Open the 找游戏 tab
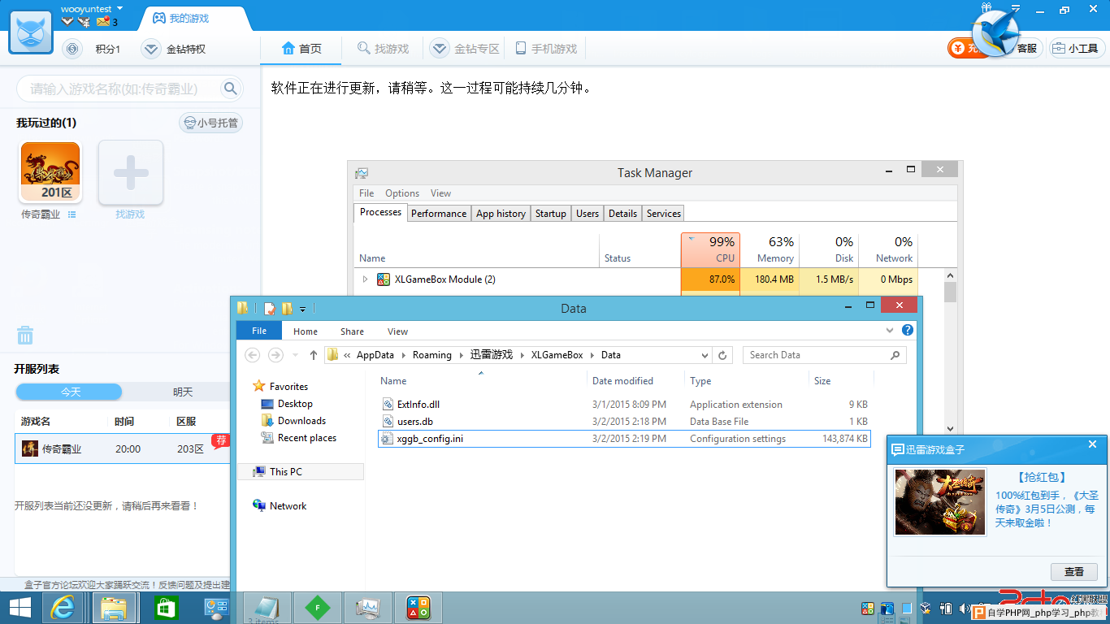This screenshot has height=624, width=1110. [x=383, y=49]
